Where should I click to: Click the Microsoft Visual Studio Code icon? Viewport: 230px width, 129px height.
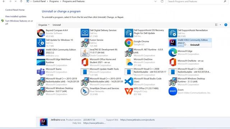(129, 81)
